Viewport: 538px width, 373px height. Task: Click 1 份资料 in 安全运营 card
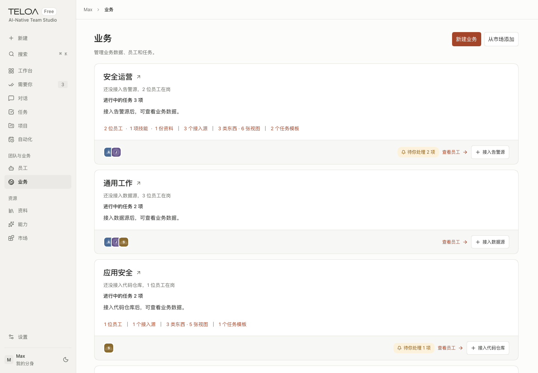pos(164,128)
